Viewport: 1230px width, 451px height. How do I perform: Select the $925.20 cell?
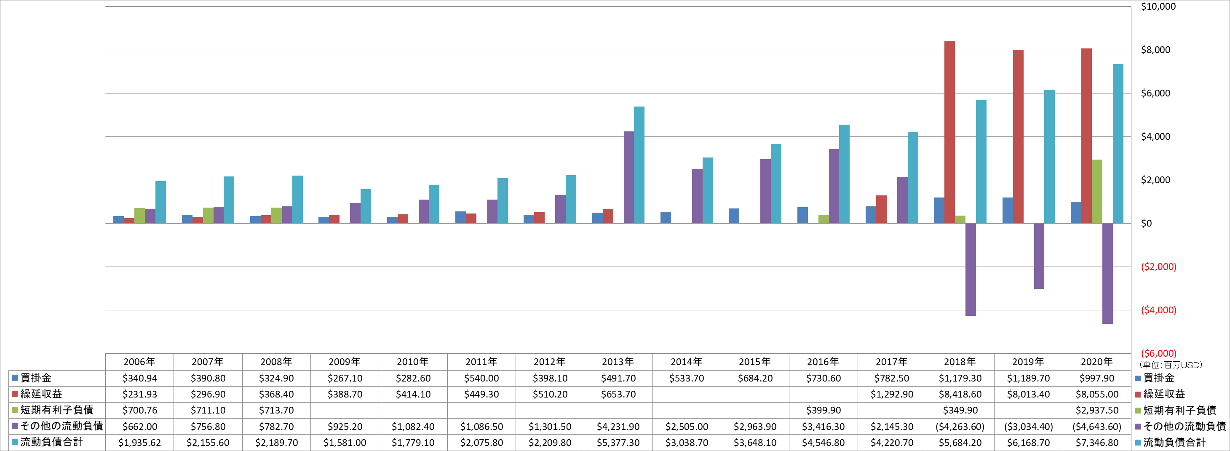[345, 426]
